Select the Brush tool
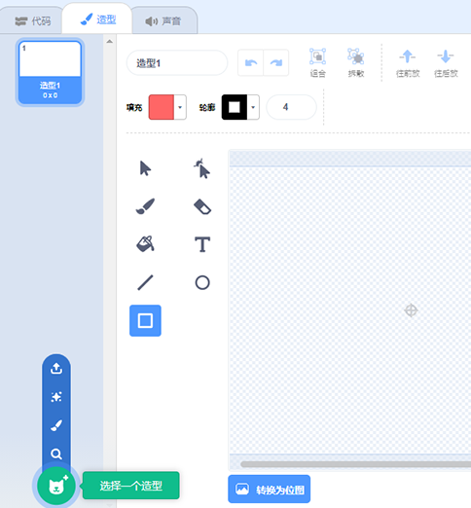This screenshot has height=508, width=471. point(145,206)
